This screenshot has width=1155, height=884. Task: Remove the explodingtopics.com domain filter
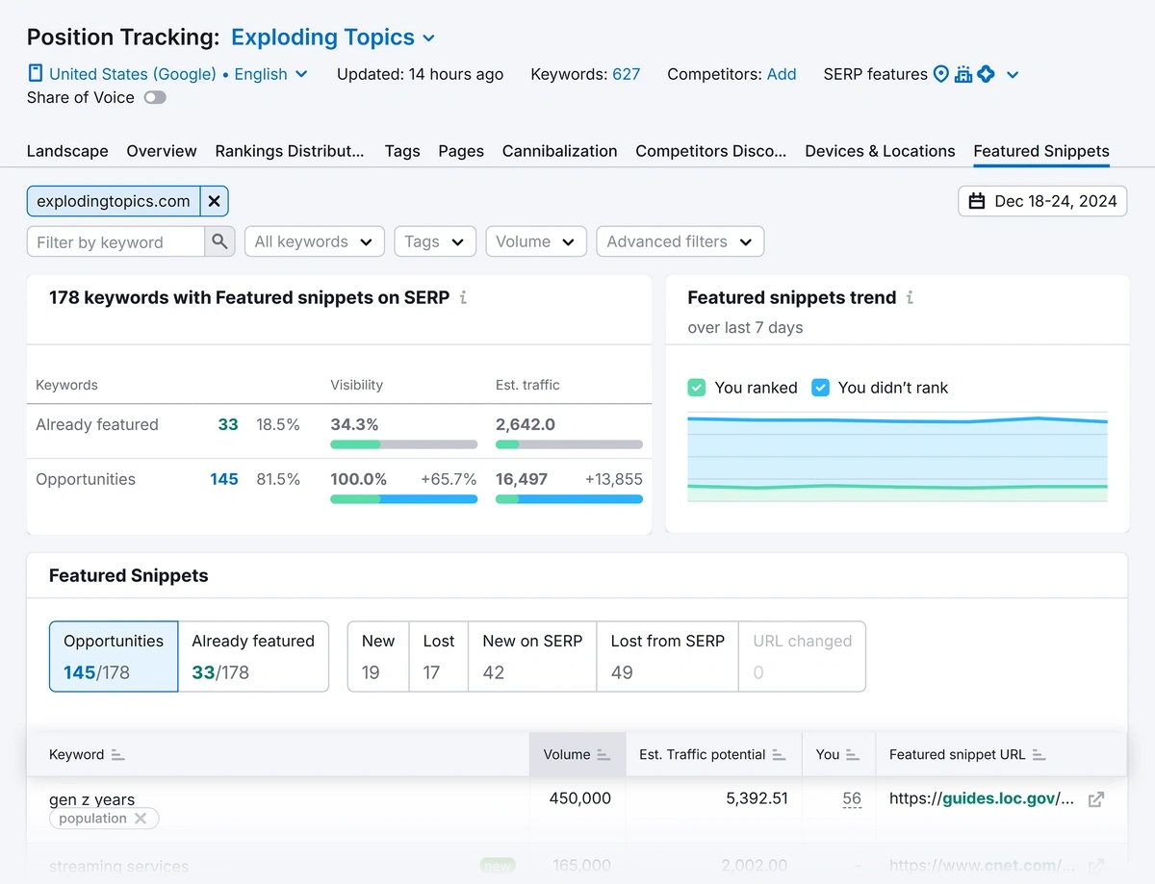click(214, 201)
